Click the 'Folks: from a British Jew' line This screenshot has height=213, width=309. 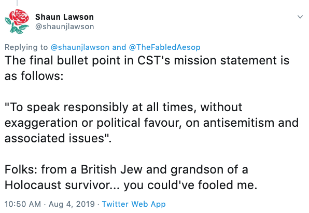[x=126, y=169]
